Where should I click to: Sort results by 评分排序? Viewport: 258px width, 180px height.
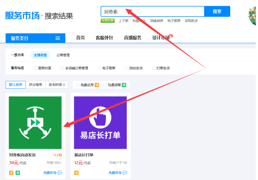click(x=35, y=85)
